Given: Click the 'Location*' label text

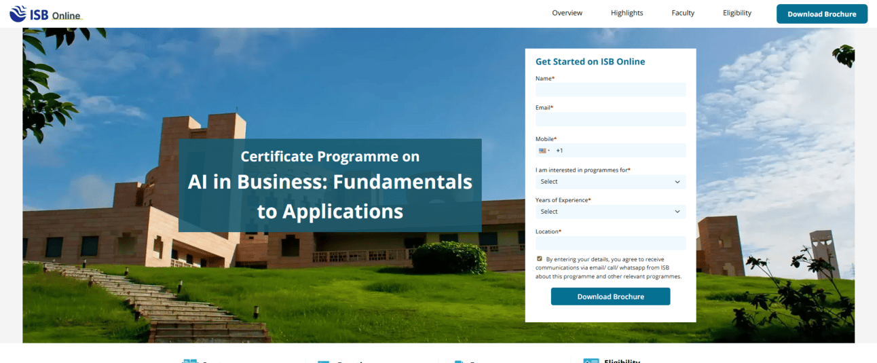Looking at the screenshot, I should 548,231.
